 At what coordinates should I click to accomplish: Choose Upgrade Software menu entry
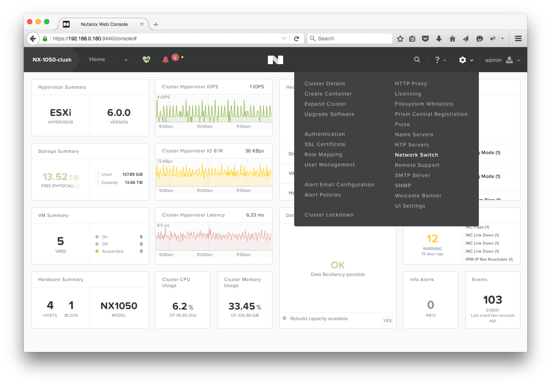click(329, 114)
